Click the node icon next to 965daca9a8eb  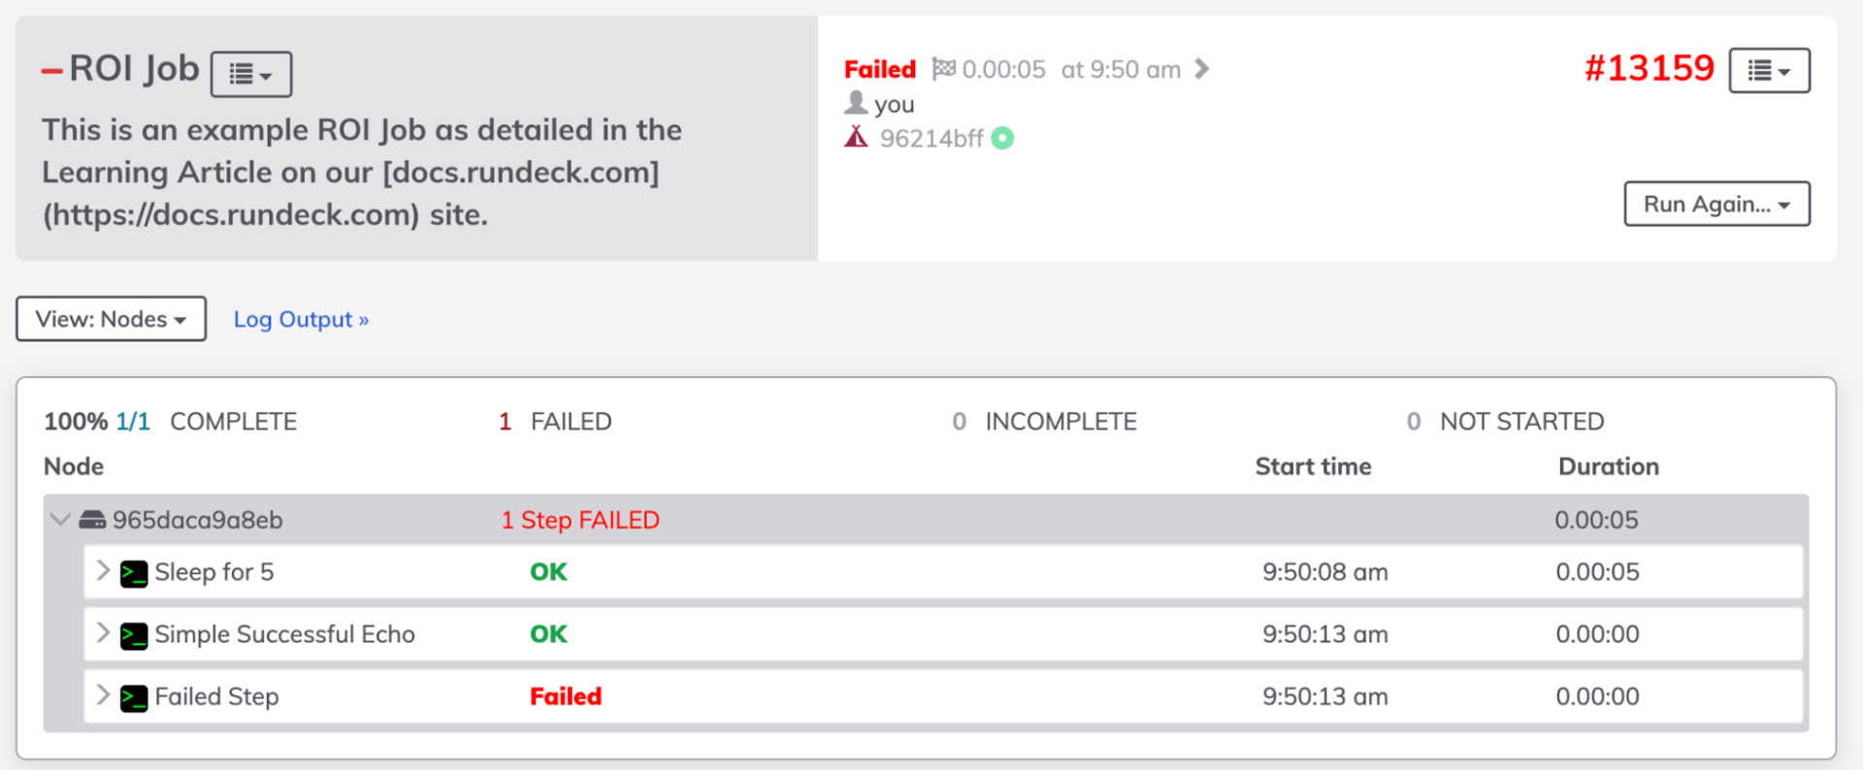pyautogui.click(x=93, y=520)
